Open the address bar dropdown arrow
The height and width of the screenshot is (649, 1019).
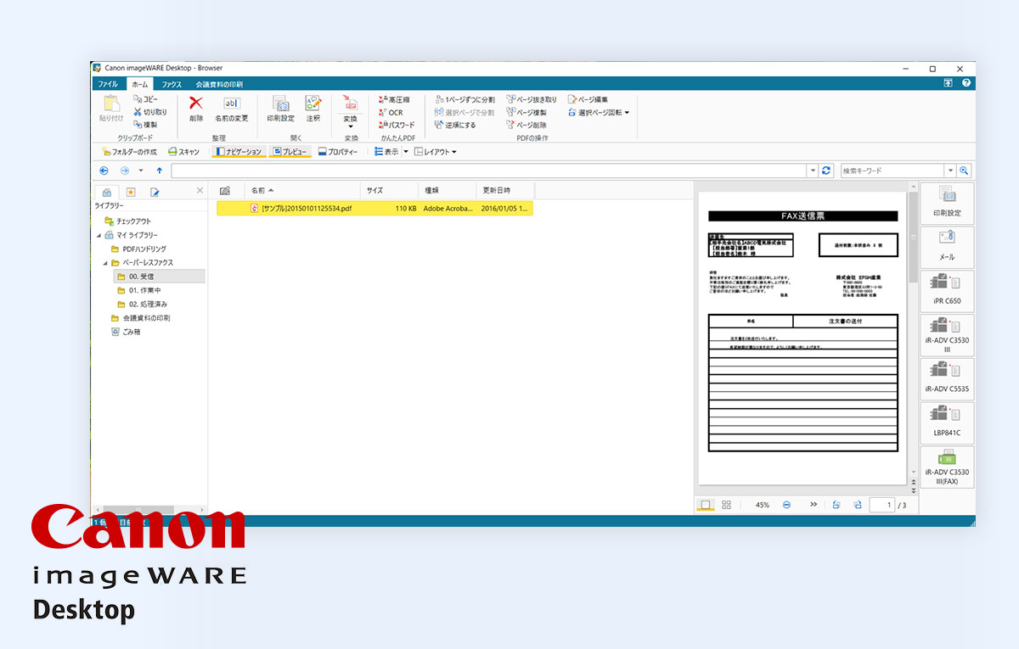click(x=814, y=171)
